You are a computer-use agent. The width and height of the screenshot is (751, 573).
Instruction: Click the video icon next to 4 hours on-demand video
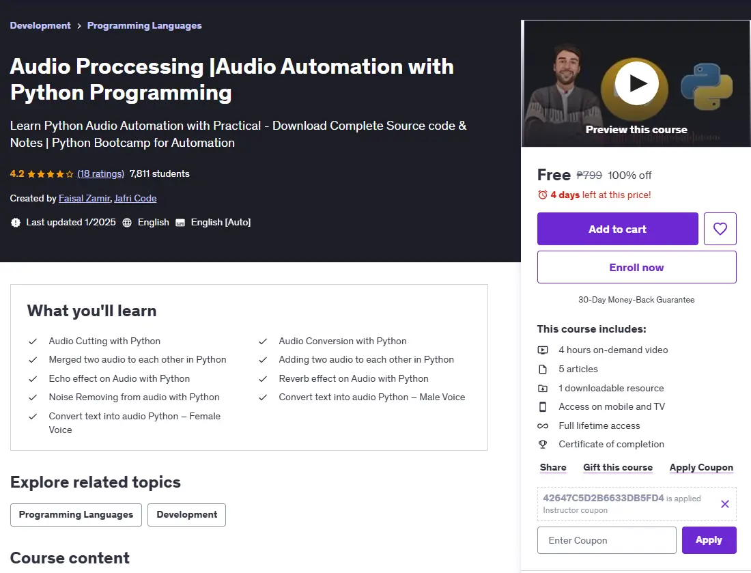(543, 350)
